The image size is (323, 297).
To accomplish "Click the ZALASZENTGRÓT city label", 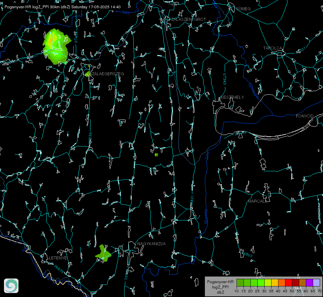I will click(x=188, y=19).
